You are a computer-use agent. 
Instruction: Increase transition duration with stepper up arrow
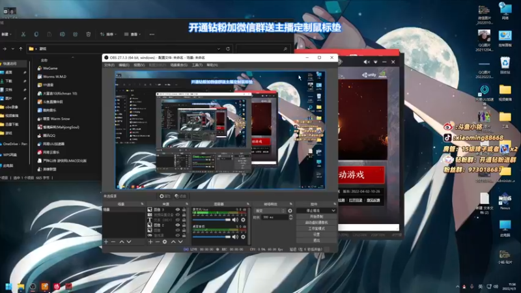(290, 216)
